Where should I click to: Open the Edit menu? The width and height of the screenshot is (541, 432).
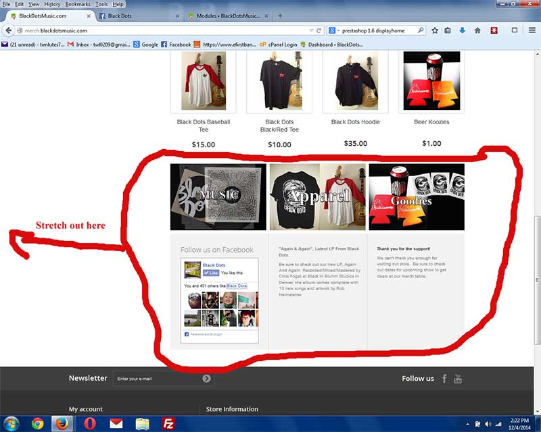[19, 4]
